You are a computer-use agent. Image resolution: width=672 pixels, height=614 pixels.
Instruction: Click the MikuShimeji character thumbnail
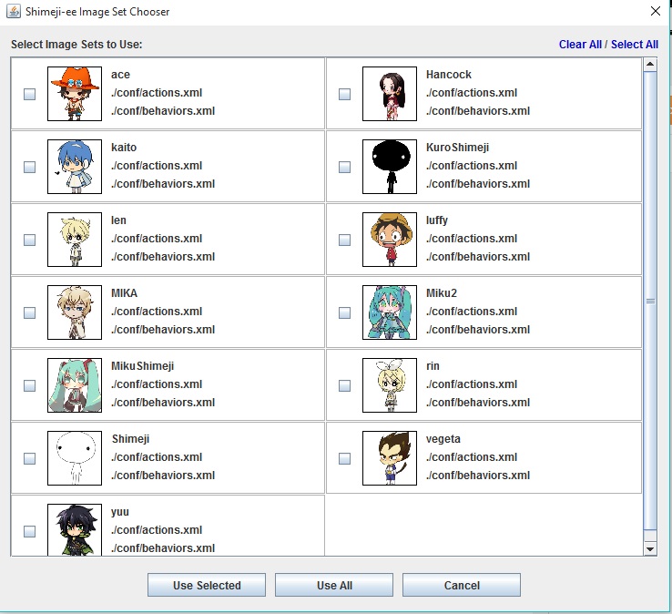75,385
